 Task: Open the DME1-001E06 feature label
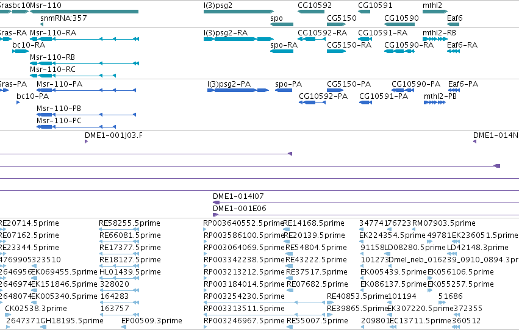pos(240,209)
